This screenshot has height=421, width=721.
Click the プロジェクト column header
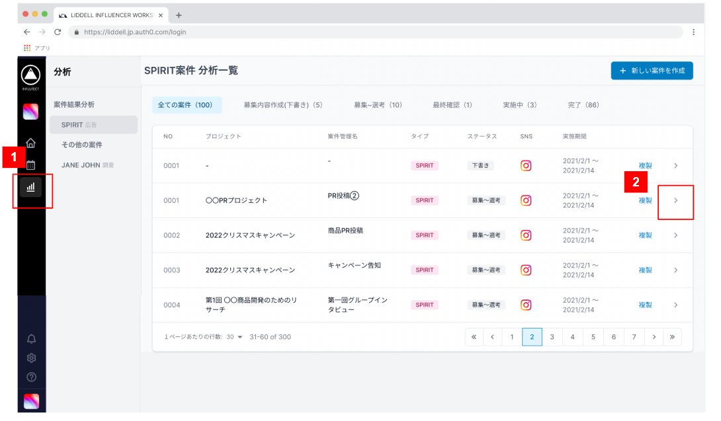223,137
